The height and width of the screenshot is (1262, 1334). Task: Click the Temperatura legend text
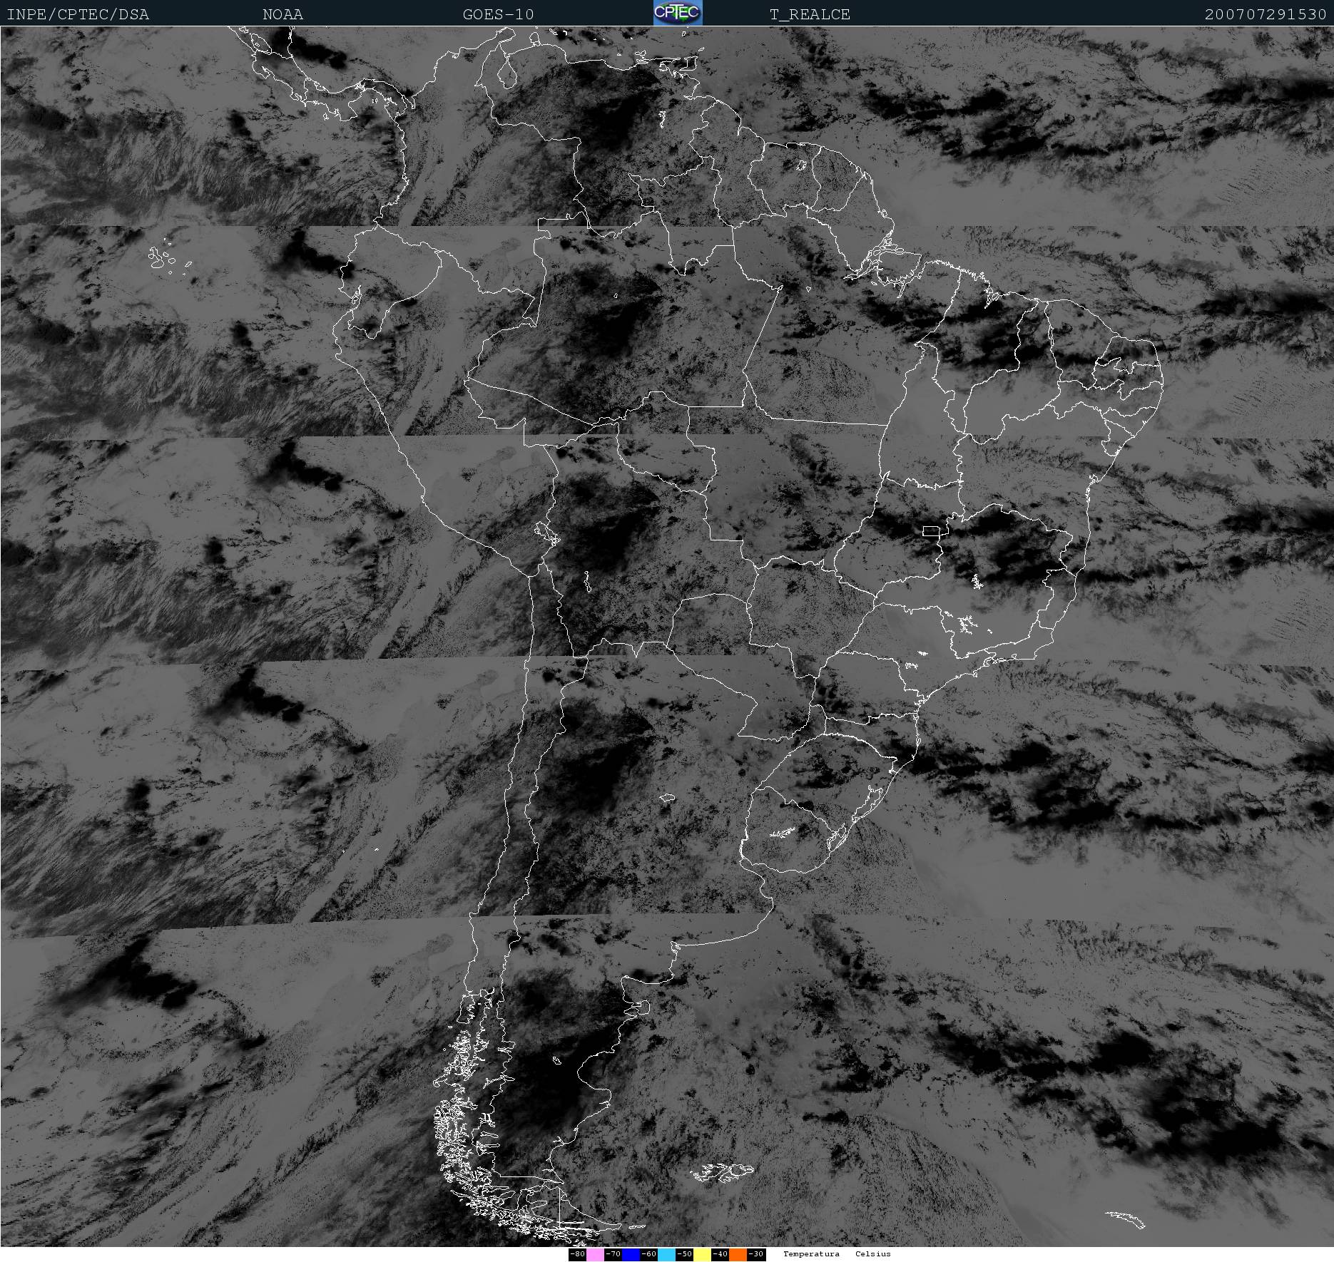tap(811, 1254)
